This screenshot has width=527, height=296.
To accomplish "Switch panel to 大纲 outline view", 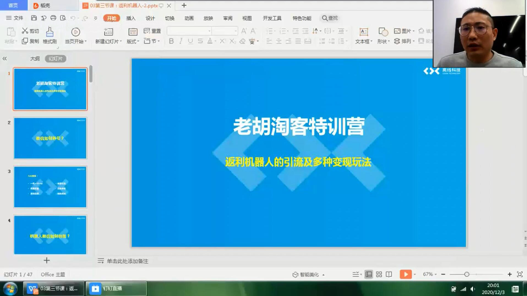I will [35, 58].
